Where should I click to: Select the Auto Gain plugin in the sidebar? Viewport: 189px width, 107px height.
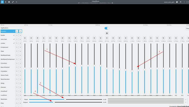(x=8, y=39)
